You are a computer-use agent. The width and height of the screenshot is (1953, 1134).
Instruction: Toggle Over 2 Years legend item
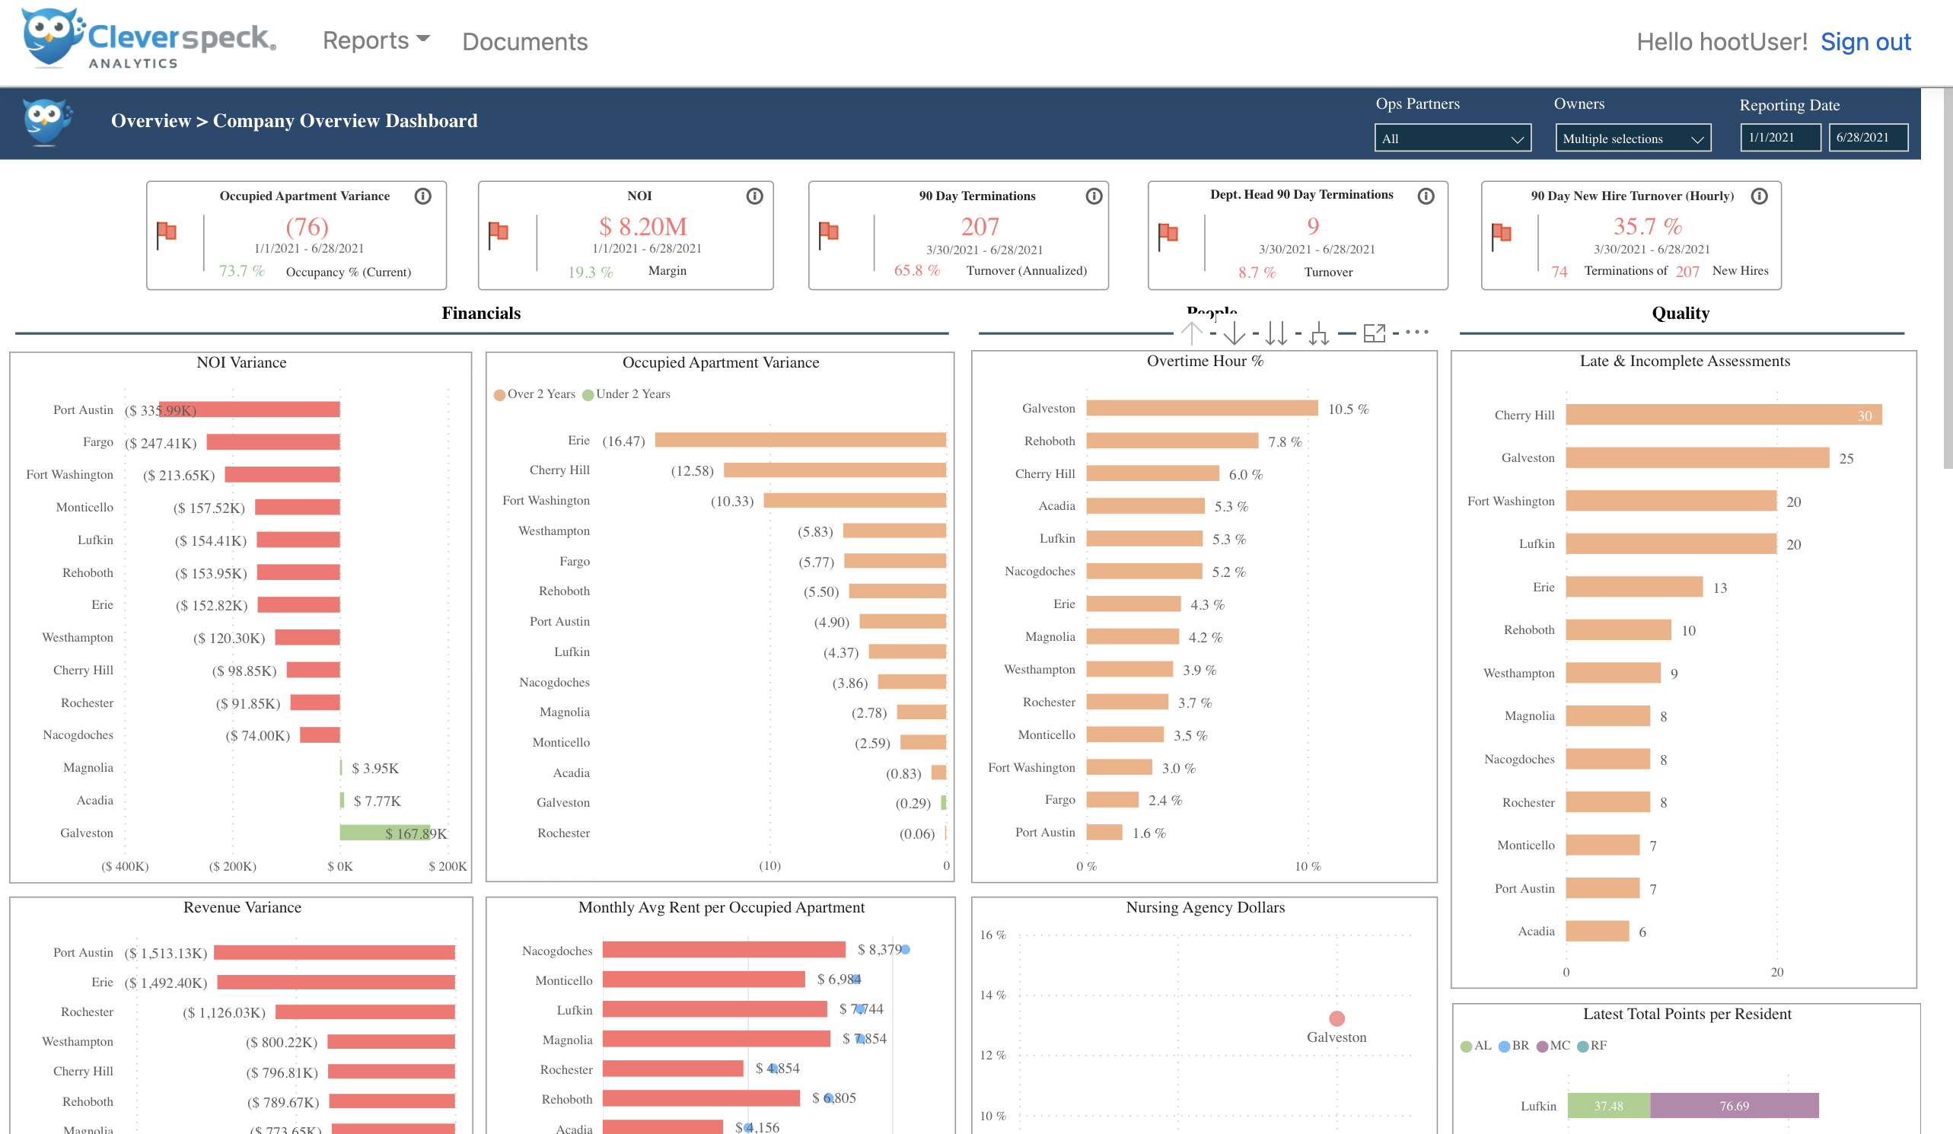[x=535, y=394]
